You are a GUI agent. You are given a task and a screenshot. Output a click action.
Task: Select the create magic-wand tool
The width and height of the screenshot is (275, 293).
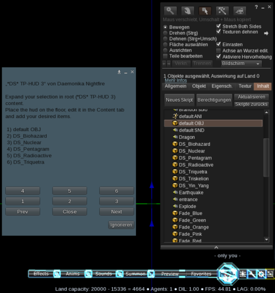[x=222, y=11]
